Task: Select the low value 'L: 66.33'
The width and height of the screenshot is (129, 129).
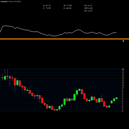Action: coord(67,8)
